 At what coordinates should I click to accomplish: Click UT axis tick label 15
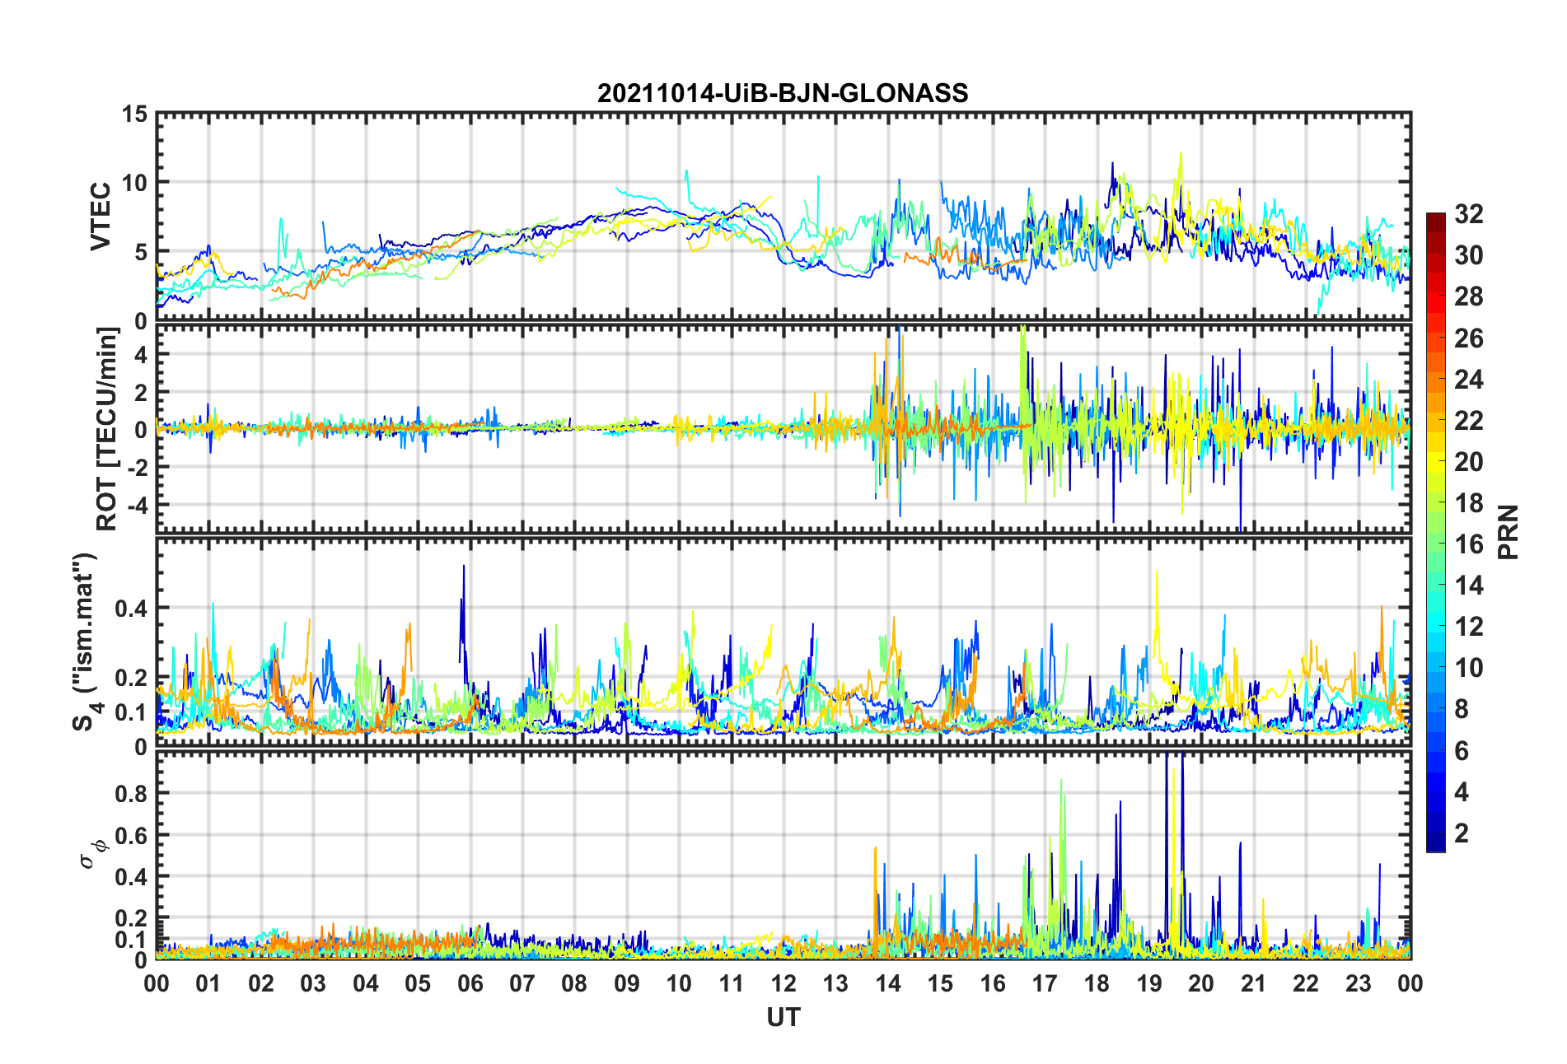click(x=940, y=984)
